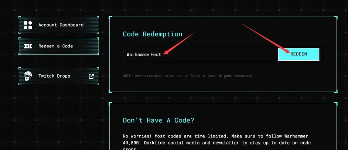Screen dimensions: 348x150
Task: Open the Account Dashboard menu item
Action: pos(61,25)
